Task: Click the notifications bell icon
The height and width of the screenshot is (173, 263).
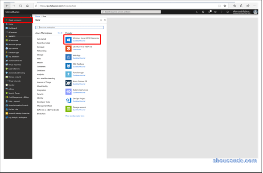Action: 210,12
